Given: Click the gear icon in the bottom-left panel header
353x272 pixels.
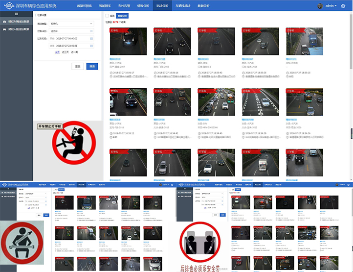Looking at the screenshot, I should pyautogui.click(x=172, y=185).
